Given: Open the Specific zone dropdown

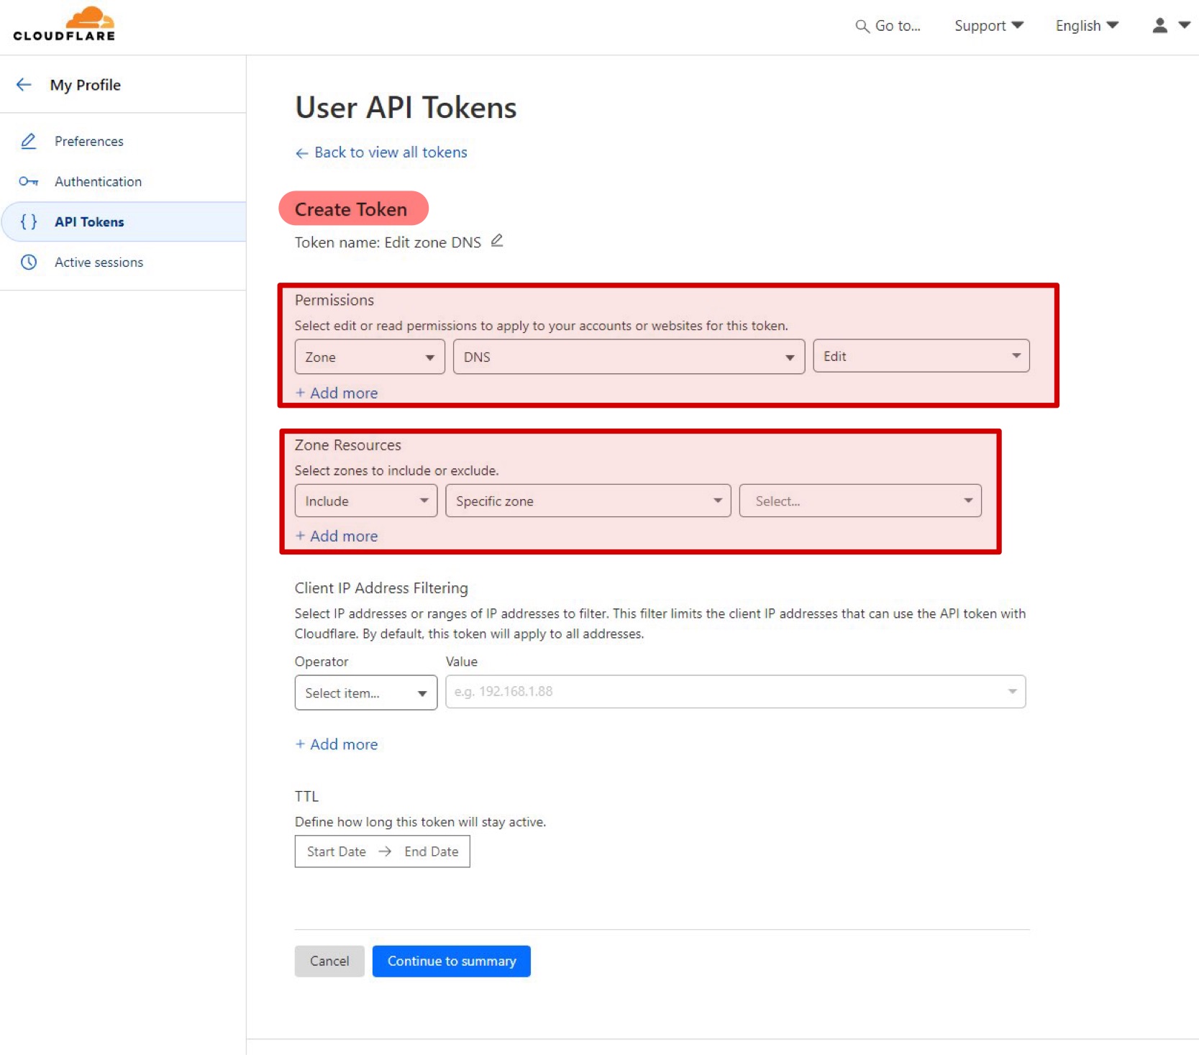Looking at the screenshot, I should (x=587, y=501).
